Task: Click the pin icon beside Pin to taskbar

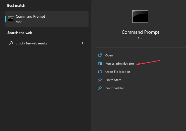Action: coord(100,88)
